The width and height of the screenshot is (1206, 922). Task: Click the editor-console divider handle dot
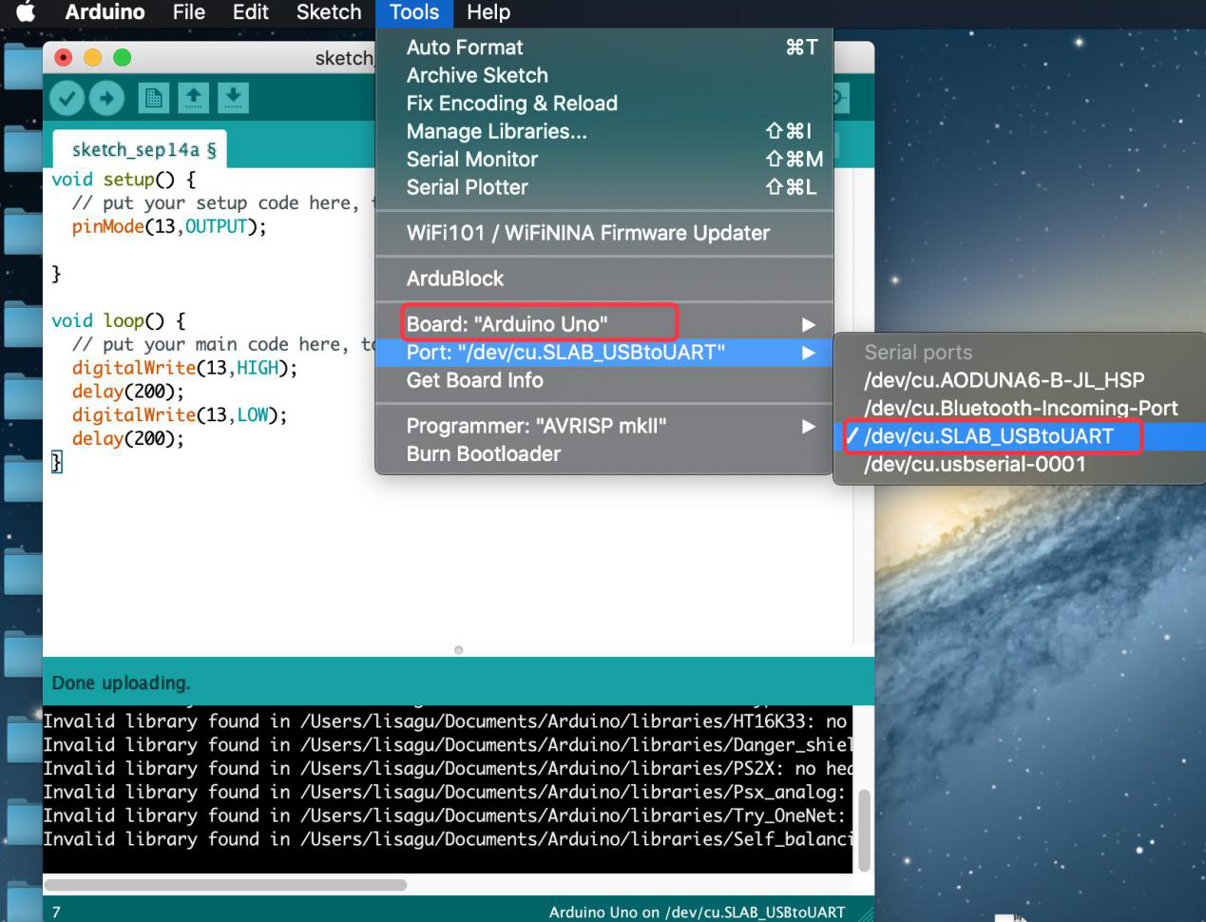[459, 650]
